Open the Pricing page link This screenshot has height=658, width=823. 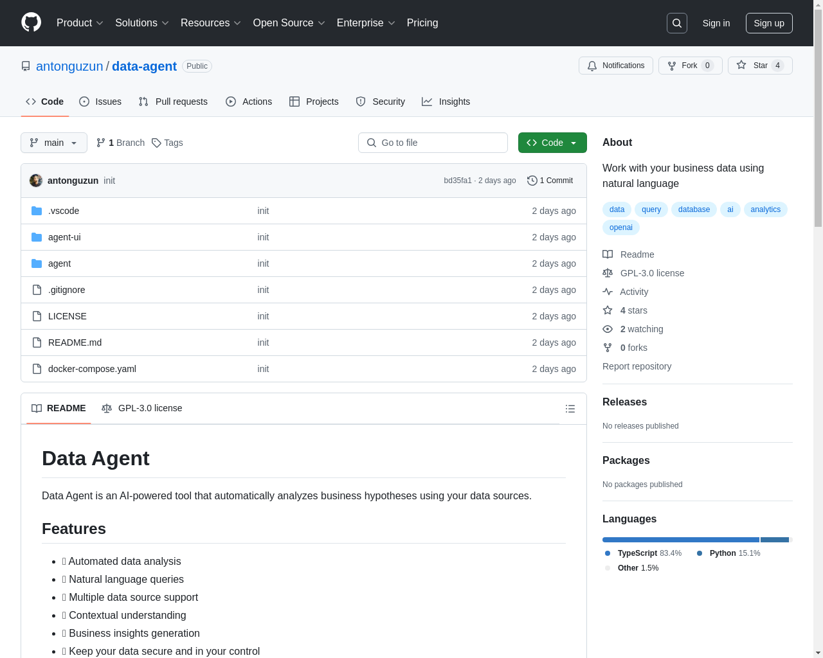pos(422,23)
